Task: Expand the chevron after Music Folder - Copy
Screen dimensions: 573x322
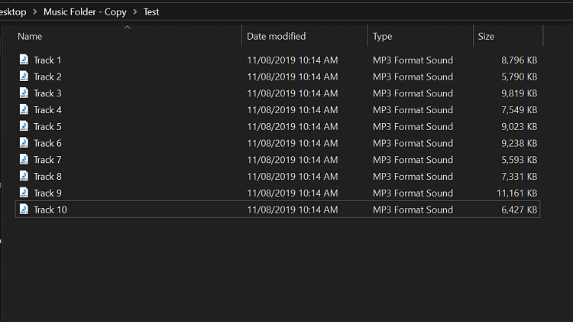Action: (135, 12)
